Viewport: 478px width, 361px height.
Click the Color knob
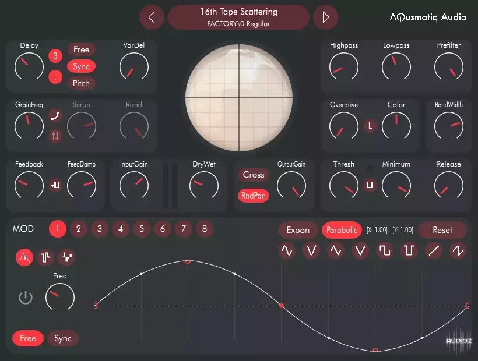click(396, 126)
